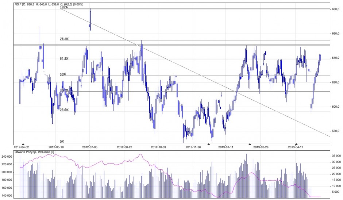Click the triangle marker above the 2012-04-02 date
The width and height of the screenshot is (343, 200).
(x=23, y=144)
